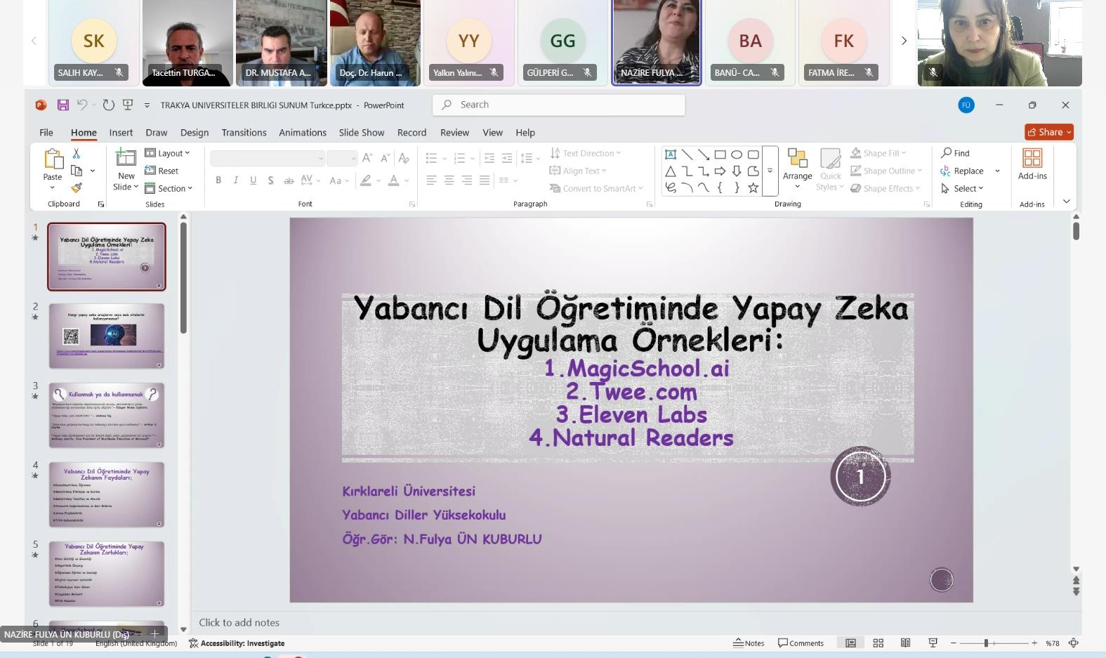Select the rectangle shape in Drawing gallery
The image size is (1106, 658).
[x=720, y=154]
